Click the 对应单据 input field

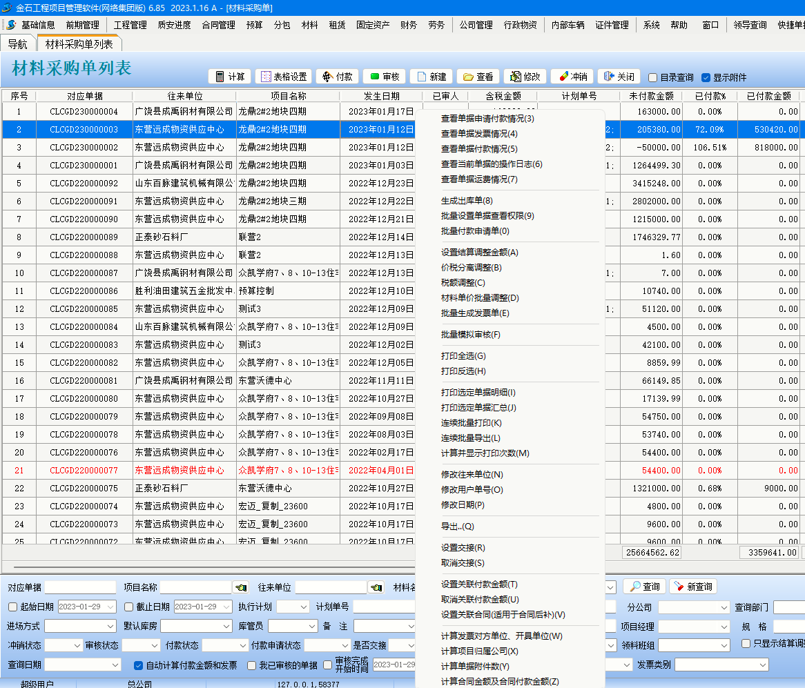coord(80,587)
